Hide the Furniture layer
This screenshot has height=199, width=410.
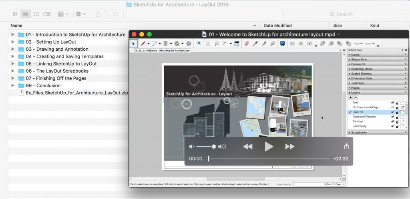click(392, 121)
